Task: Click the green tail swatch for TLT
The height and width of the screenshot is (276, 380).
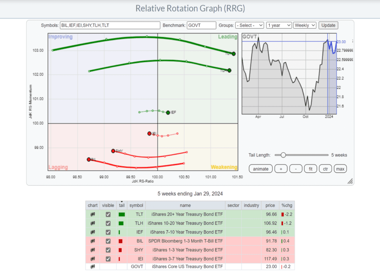Action: pyautogui.click(x=121, y=214)
